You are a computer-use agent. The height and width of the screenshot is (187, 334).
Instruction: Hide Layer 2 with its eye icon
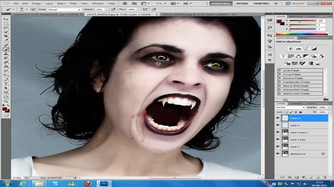click(x=278, y=125)
